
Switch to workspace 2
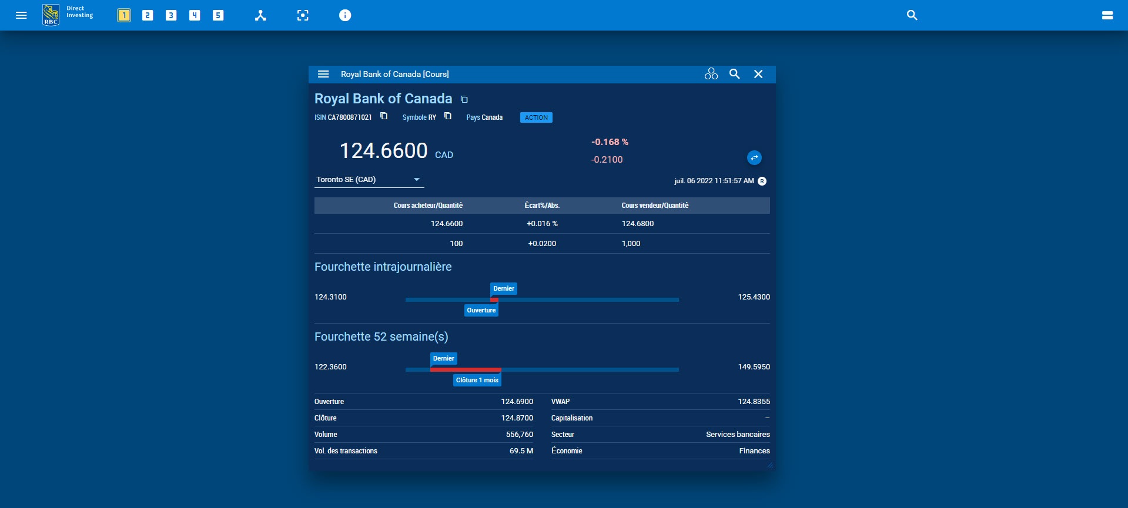click(148, 15)
